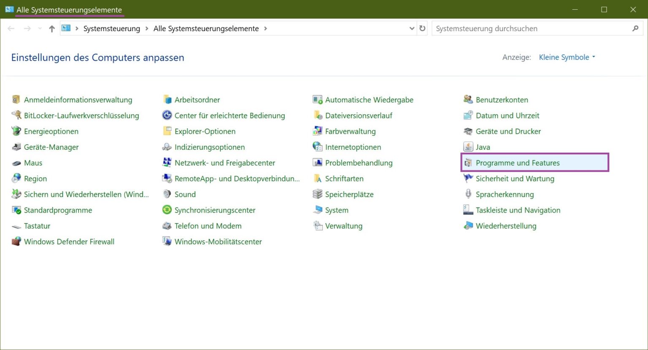Expand chevron after Alle Systemsteuerungselemente breadcrumb
The height and width of the screenshot is (350, 648).
[265, 29]
